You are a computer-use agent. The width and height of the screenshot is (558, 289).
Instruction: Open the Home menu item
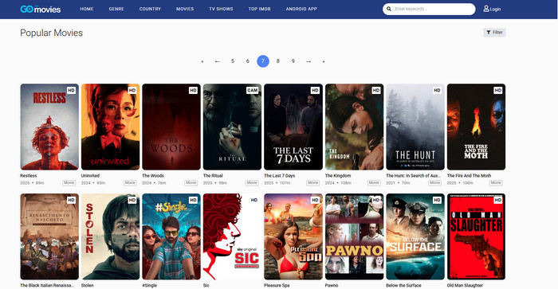(x=87, y=9)
